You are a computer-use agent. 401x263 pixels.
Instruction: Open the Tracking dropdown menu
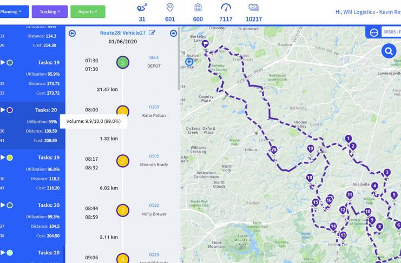(50, 12)
